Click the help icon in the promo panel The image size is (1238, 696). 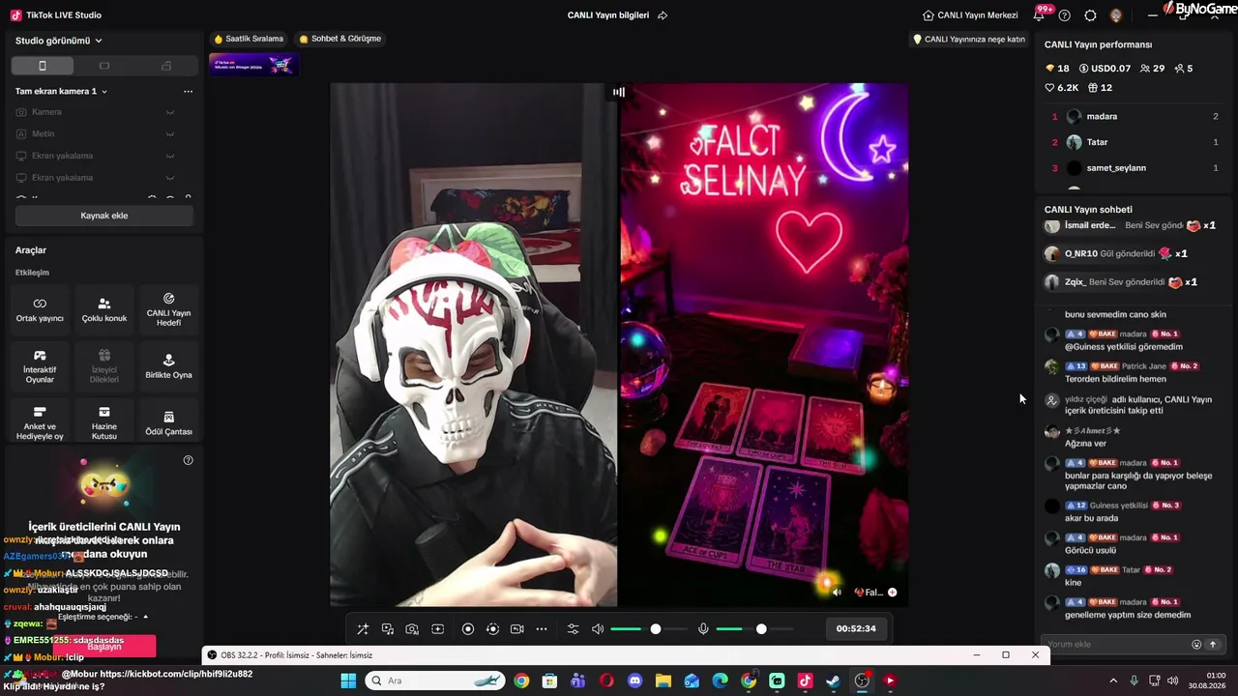[x=189, y=460]
